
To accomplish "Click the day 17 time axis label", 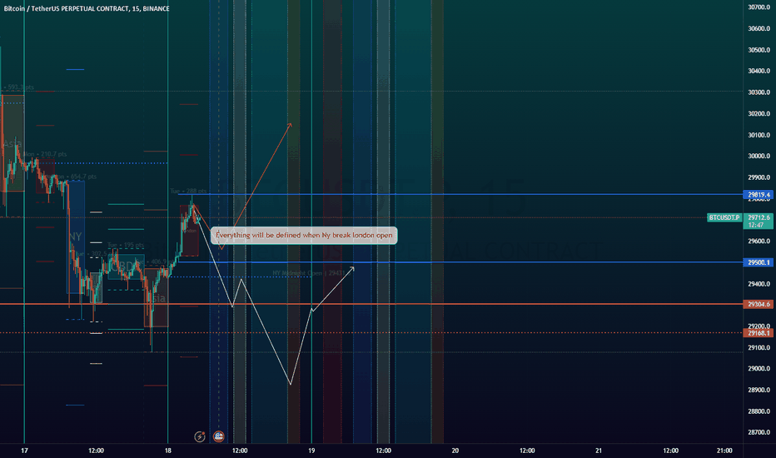I will click(24, 451).
